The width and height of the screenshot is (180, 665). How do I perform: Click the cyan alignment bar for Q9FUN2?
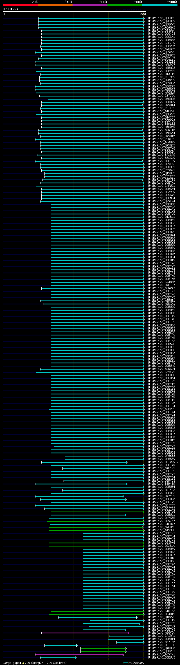point(91,18)
